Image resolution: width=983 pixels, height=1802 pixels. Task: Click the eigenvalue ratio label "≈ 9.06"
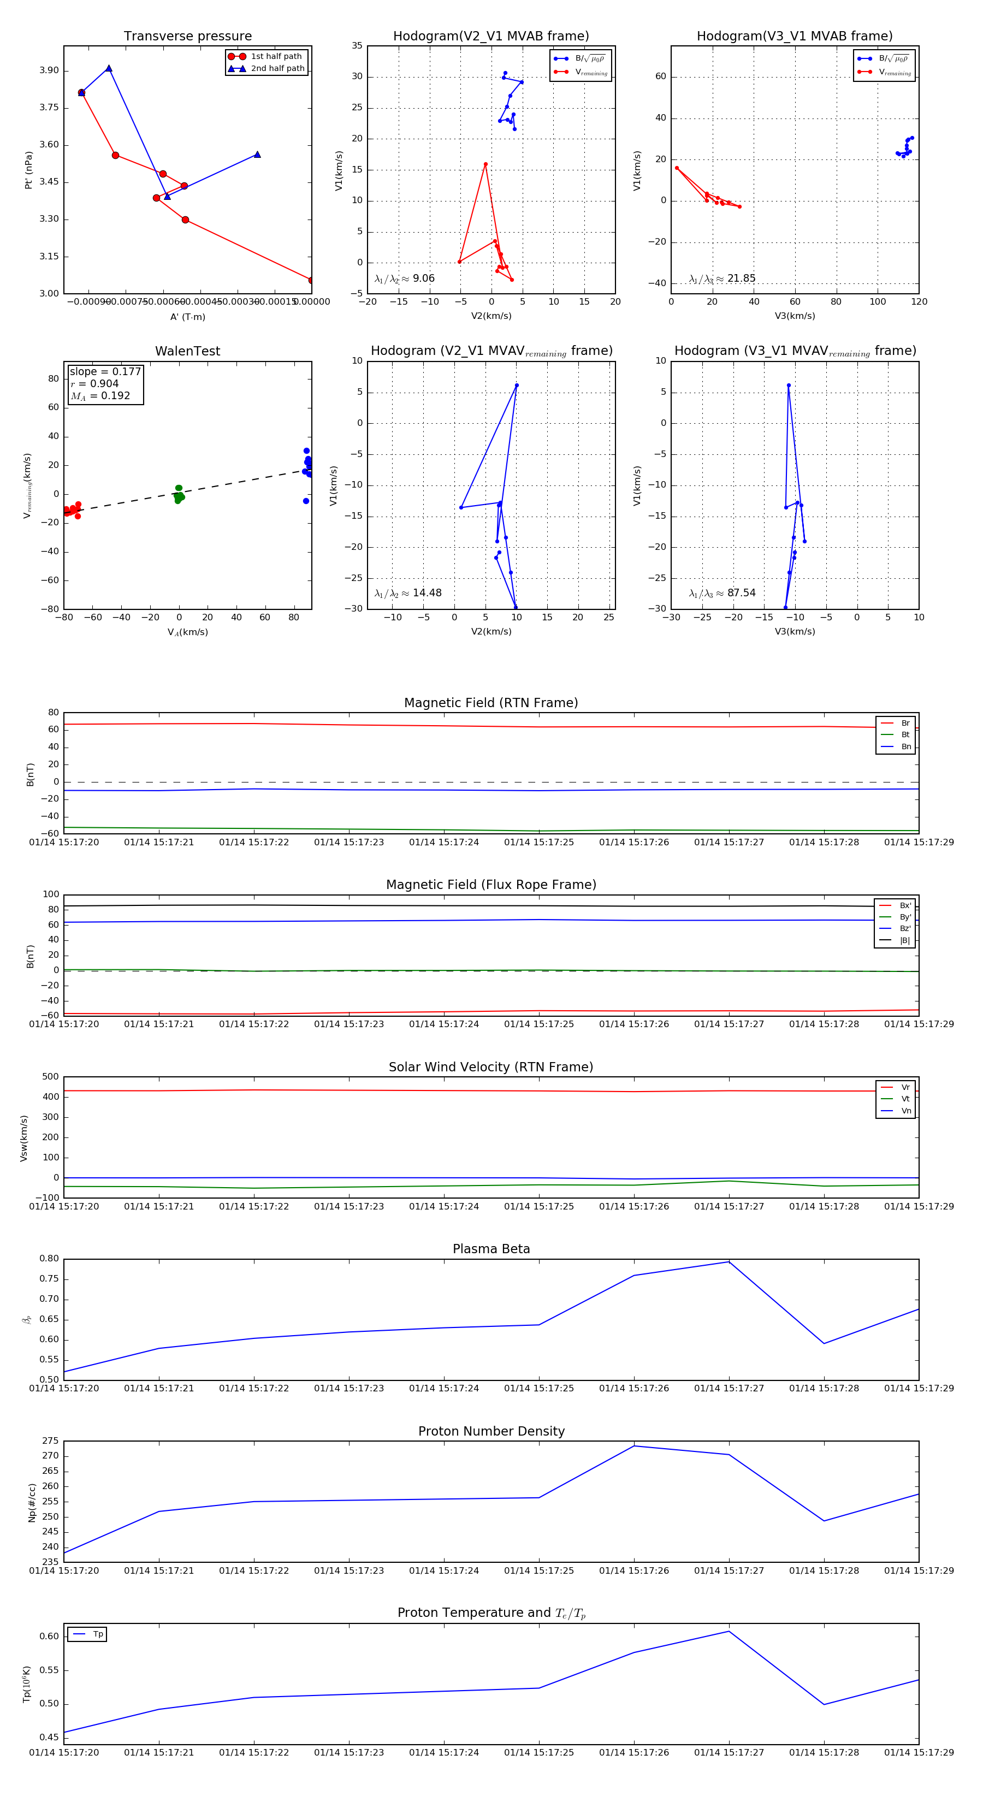pos(404,278)
